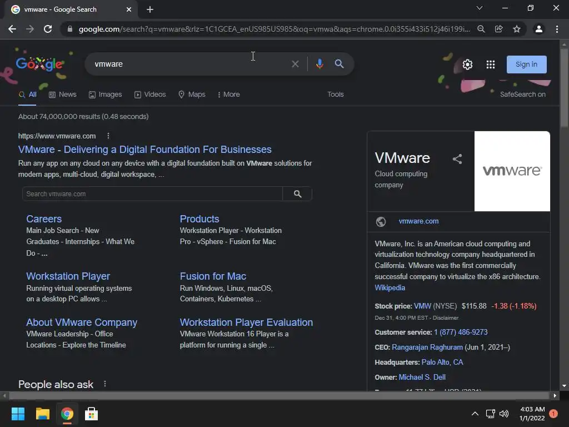Click the vertical scrollbar thumb
This screenshot has width=569, height=427.
(564, 87)
